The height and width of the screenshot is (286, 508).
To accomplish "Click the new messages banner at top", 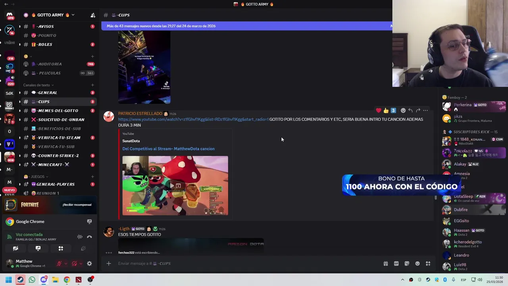I will [x=246, y=26].
